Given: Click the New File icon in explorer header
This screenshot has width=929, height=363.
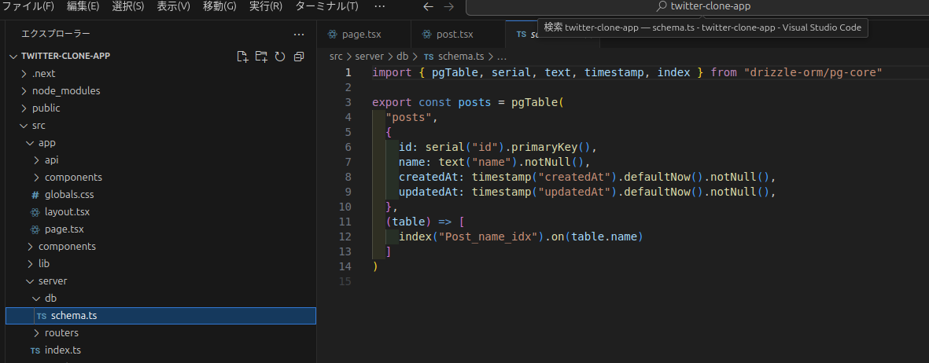Looking at the screenshot, I should [x=241, y=57].
